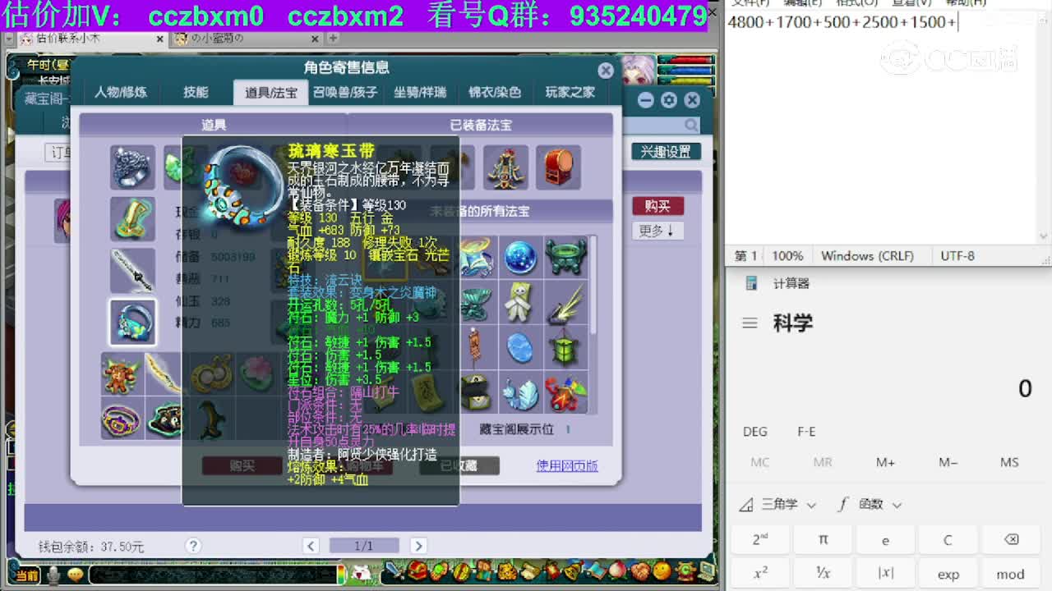Open the calculator hamburger menu
1052x591 pixels.
click(x=750, y=323)
